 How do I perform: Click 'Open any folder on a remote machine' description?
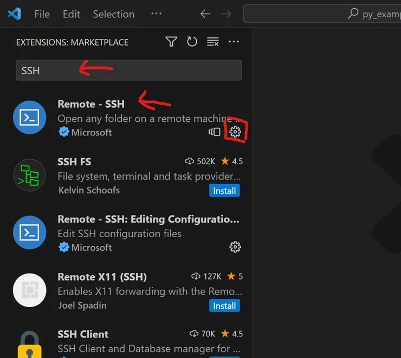[x=149, y=119]
